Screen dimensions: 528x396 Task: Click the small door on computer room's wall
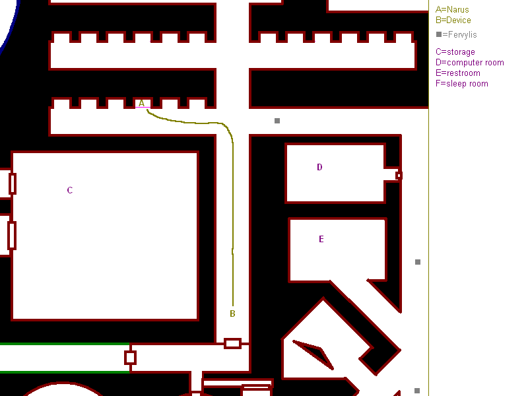(x=399, y=176)
